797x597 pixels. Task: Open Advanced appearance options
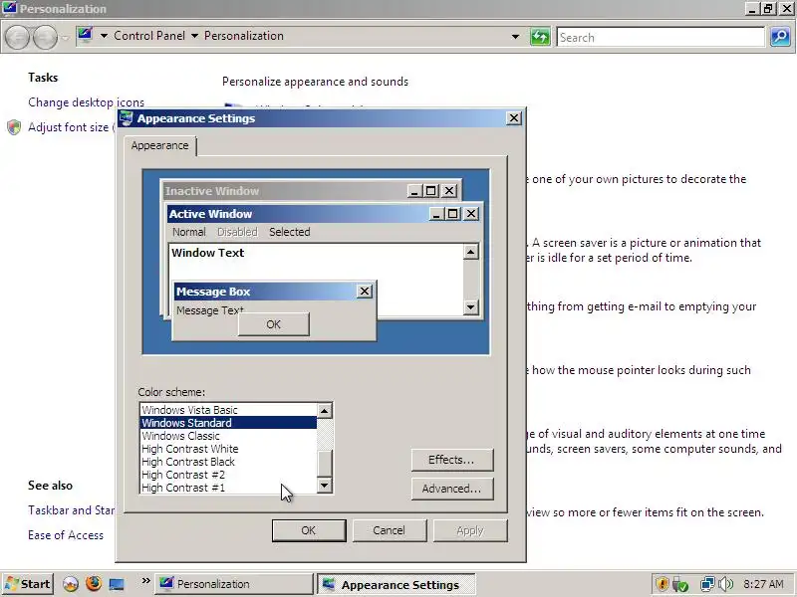tap(452, 489)
